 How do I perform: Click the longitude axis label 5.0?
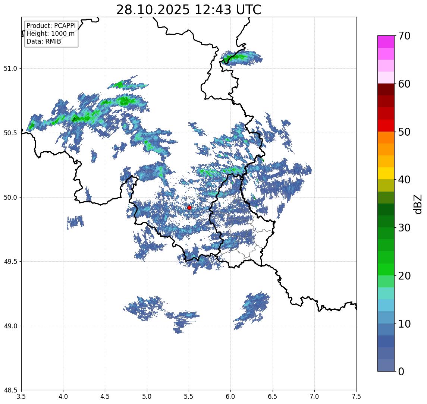(x=147, y=397)
